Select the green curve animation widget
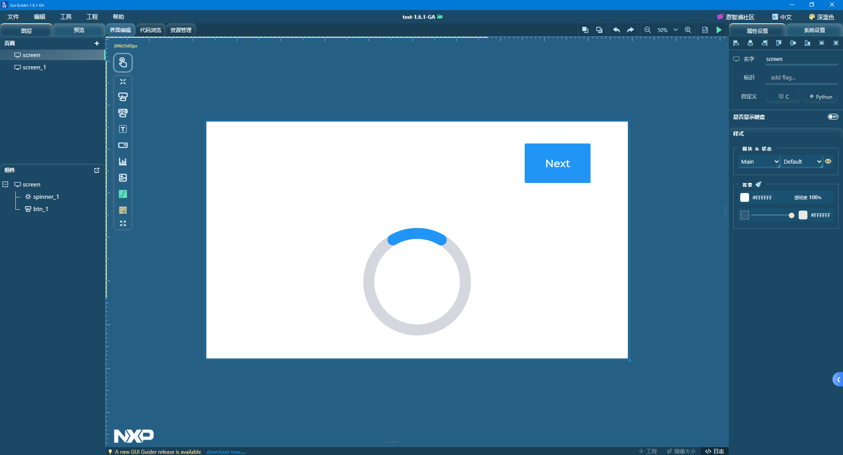This screenshot has height=455, width=843. point(123,194)
